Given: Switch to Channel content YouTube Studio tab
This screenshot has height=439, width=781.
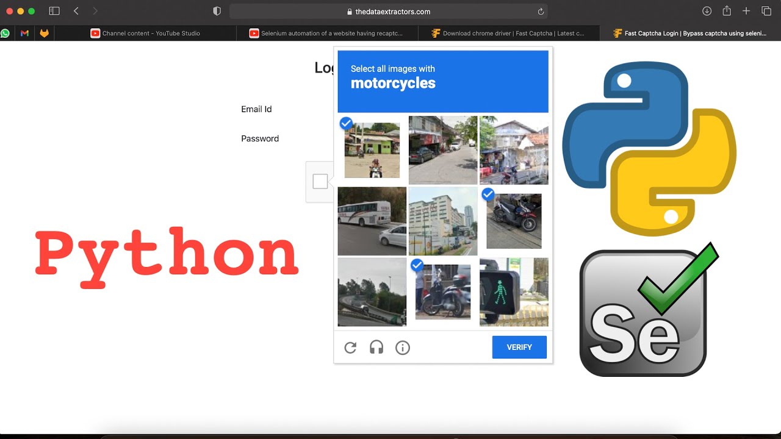Looking at the screenshot, I should (x=145, y=34).
